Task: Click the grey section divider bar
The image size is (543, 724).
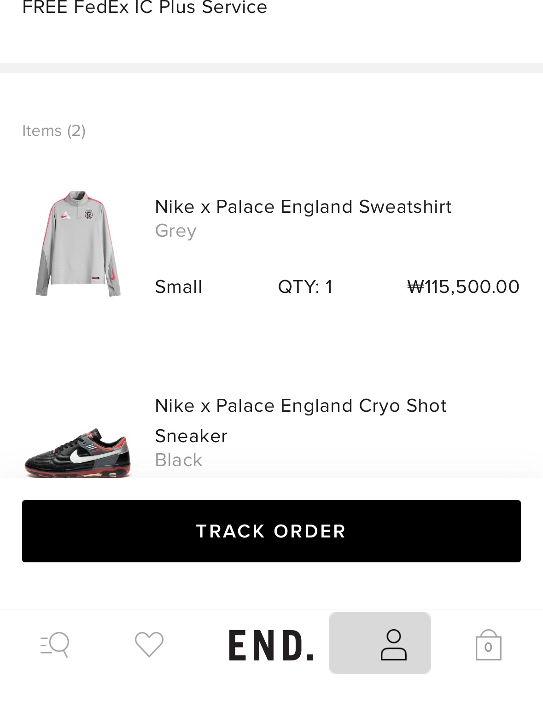Action: [x=271, y=68]
